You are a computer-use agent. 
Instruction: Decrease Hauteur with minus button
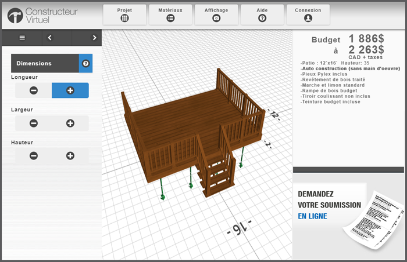coord(34,155)
